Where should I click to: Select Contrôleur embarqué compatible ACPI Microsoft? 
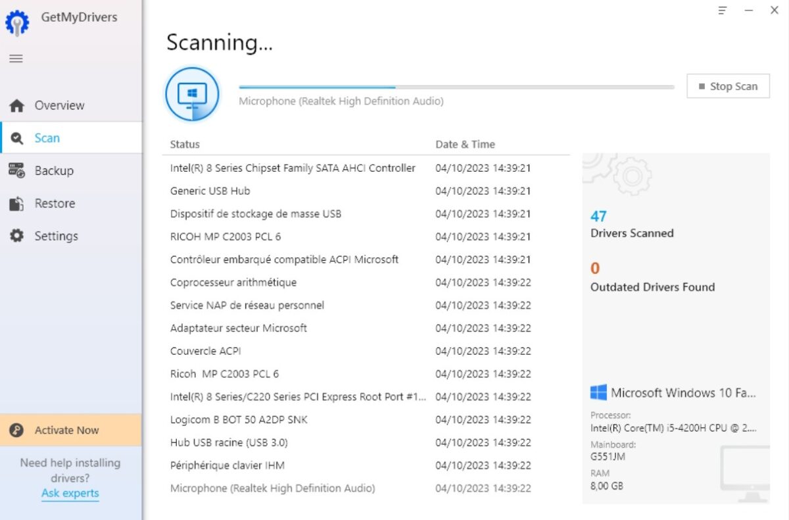click(x=366, y=259)
